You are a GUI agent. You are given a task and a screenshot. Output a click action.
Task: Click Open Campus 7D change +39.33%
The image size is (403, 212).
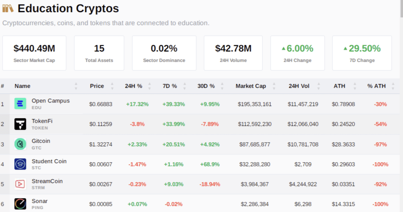click(173, 104)
